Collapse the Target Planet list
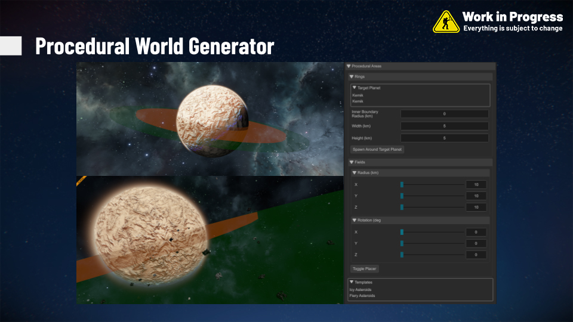The width and height of the screenshot is (573, 322). (355, 88)
